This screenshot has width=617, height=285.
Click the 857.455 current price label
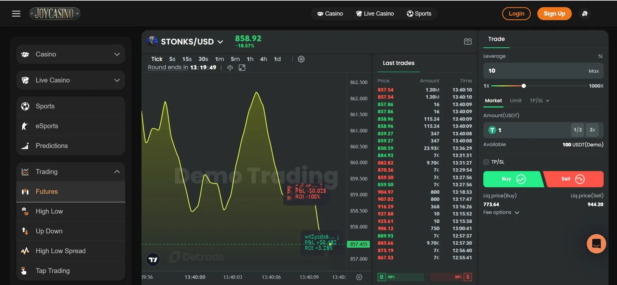coord(358,244)
